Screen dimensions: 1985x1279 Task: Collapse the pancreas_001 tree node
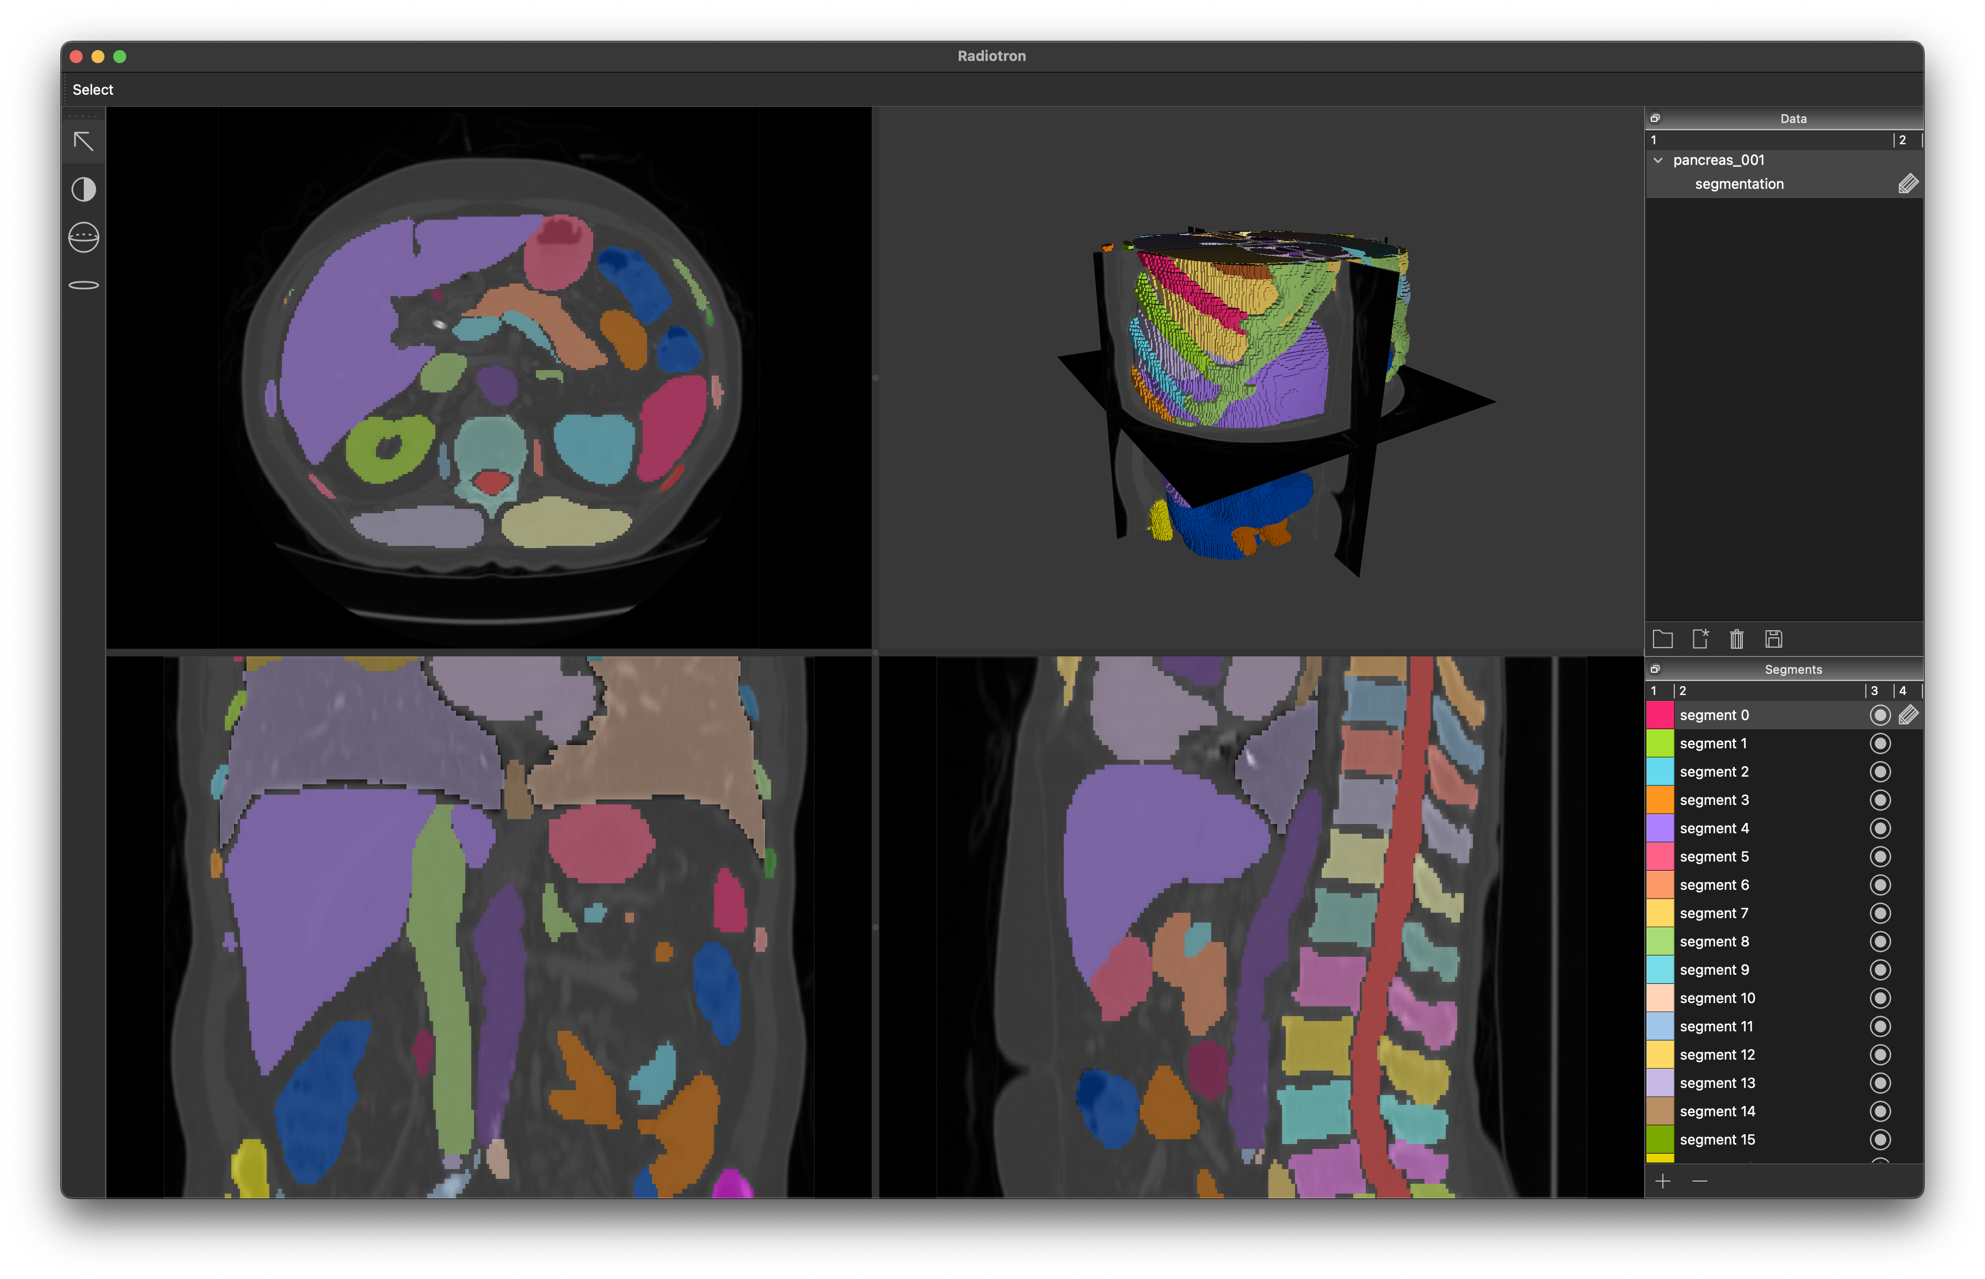tap(1658, 161)
